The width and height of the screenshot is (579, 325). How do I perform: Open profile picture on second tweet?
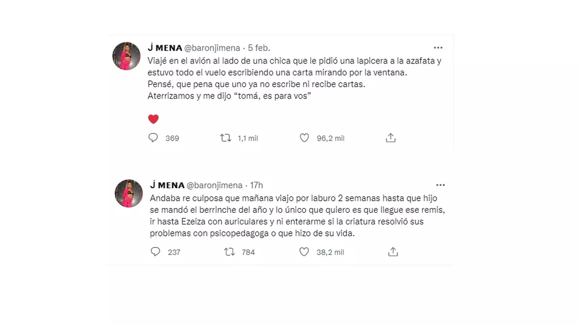[x=129, y=194]
